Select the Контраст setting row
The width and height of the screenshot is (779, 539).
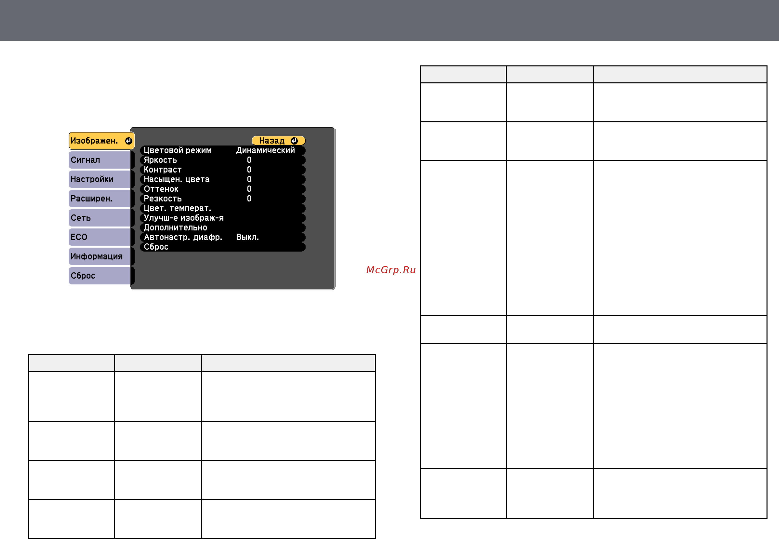[x=223, y=170]
